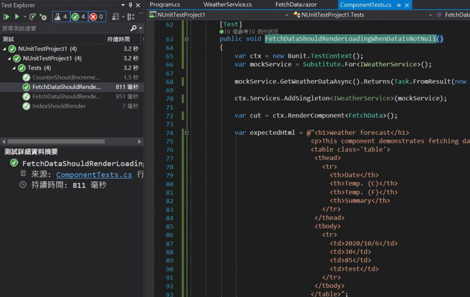Click the search magnifier icon in Test Explorer
Image resolution: width=470 pixels, height=297 pixels.
point(133,28)
